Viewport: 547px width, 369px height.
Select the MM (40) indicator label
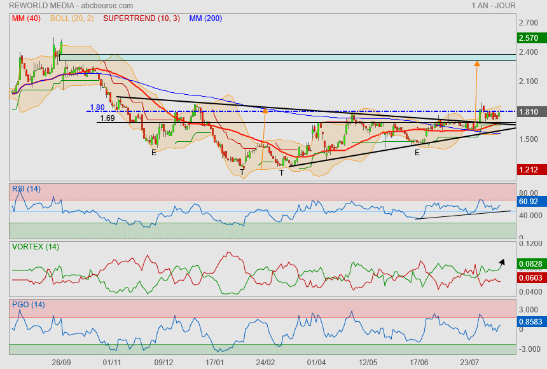point(26,18)
